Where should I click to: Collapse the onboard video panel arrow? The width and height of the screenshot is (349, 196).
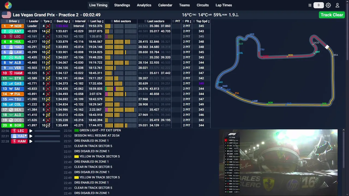tap(344, 130)
